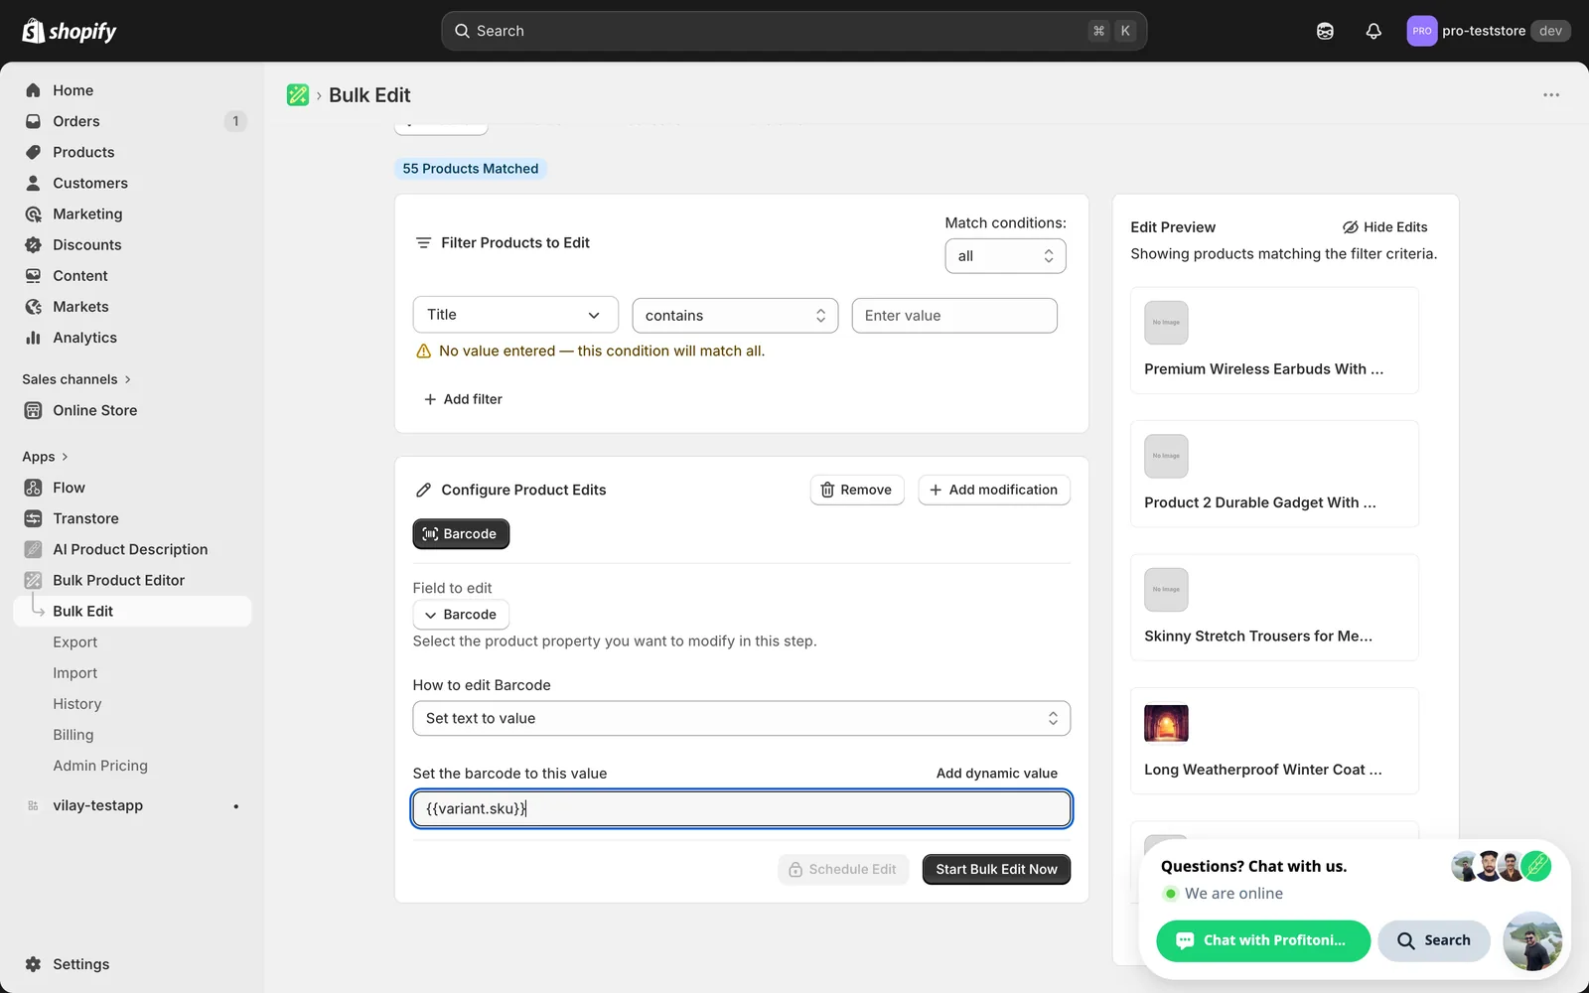The width and height of the screenshot is (1589, 993).
Task: Click the Home icon in sidebar
Action: pyautogui.click(x=34, y=90)
